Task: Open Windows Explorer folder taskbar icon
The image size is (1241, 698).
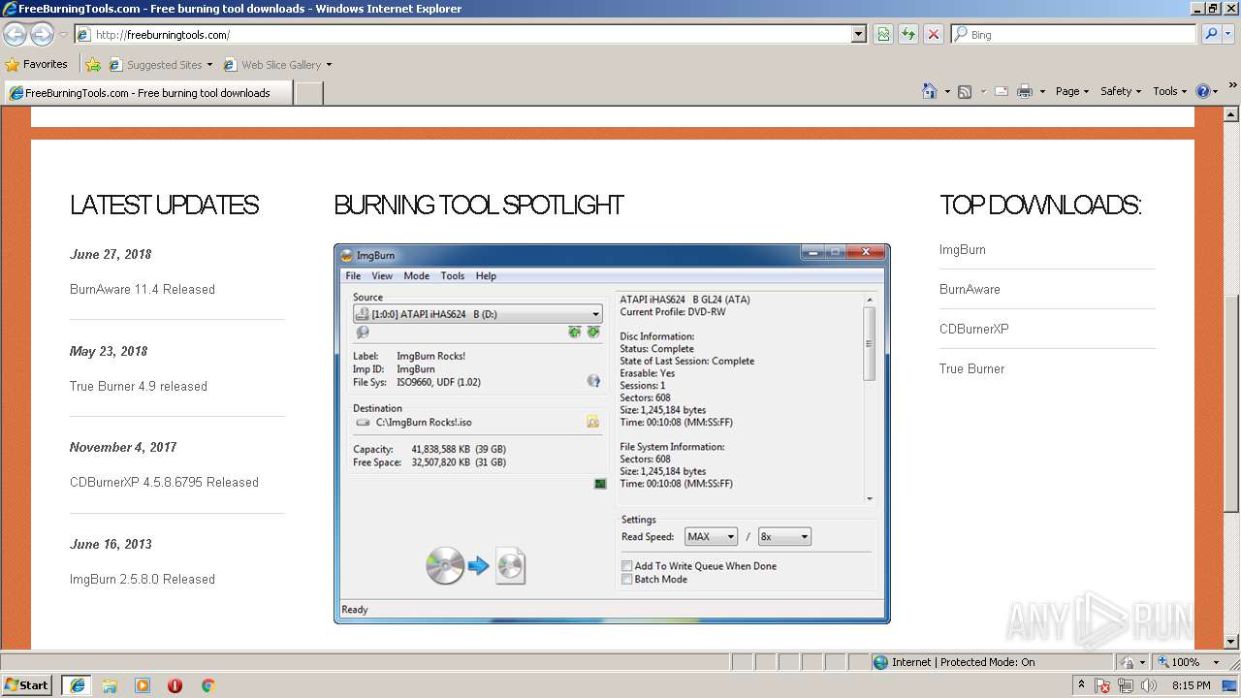Action: (x=110, y=685)
